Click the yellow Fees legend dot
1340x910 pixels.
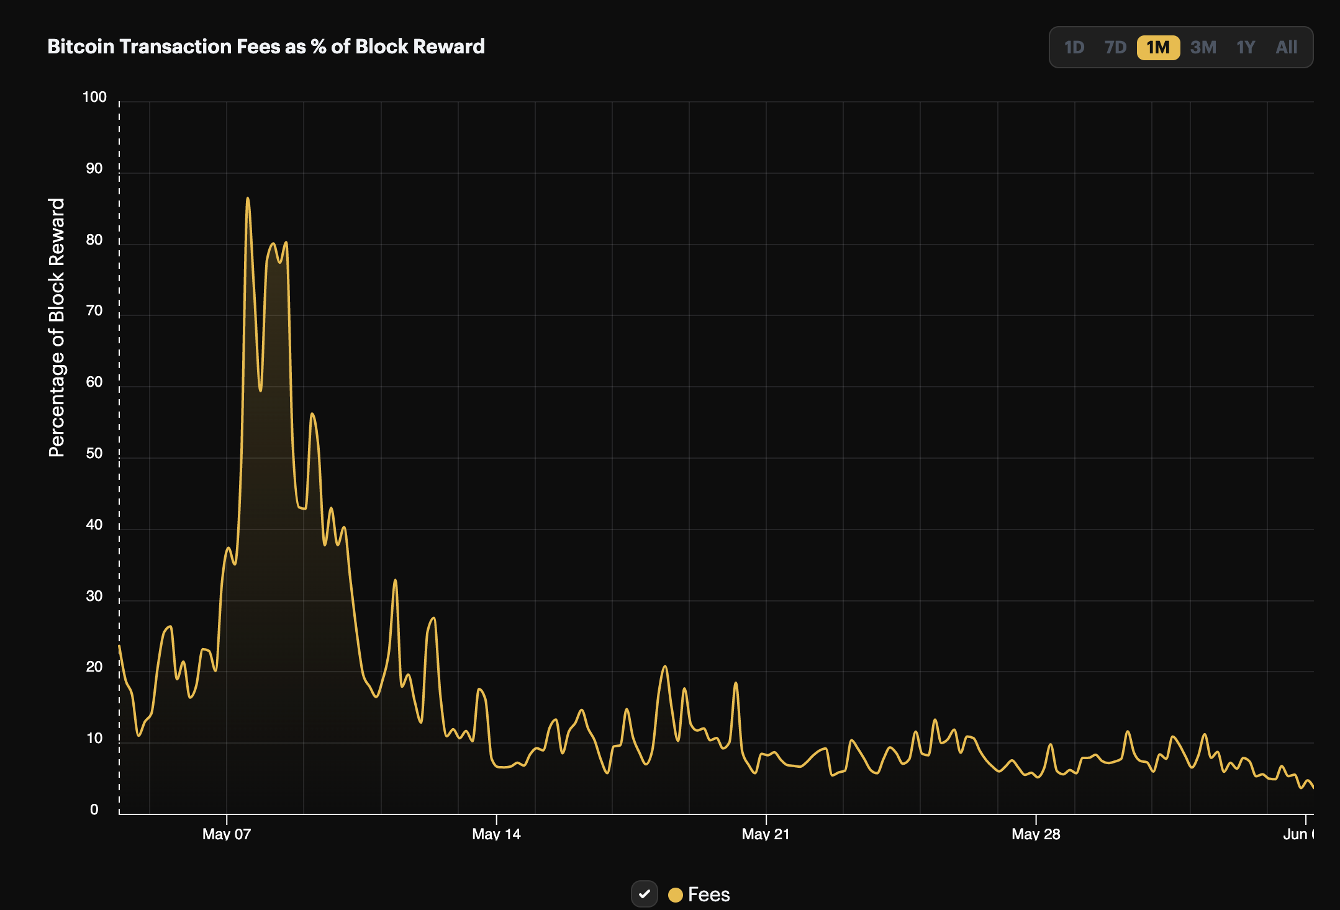tap(676, 894)
